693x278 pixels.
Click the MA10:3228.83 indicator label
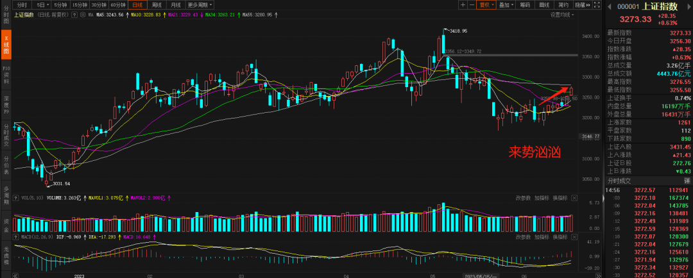[146, 15]
